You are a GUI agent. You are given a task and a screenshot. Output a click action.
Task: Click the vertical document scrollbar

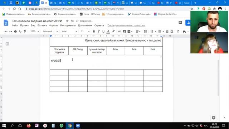[218, 78]
